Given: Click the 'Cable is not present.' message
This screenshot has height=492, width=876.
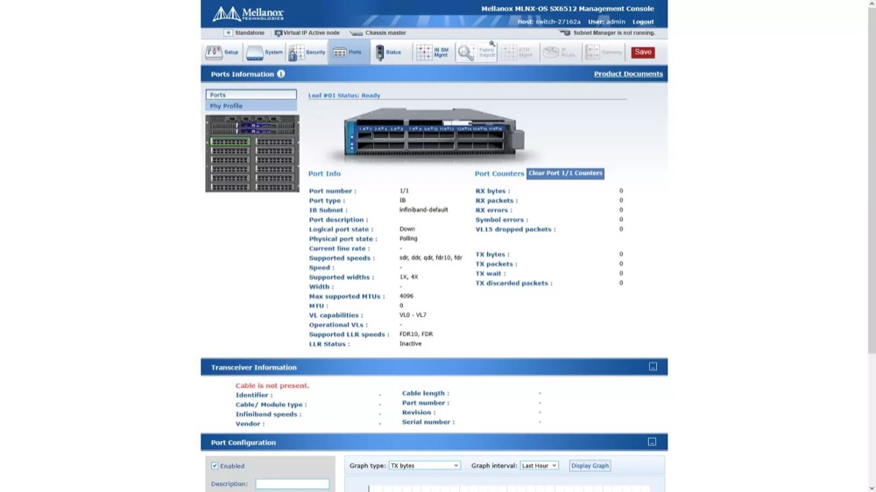Looking at the screenshot, I should coord(272,385).
